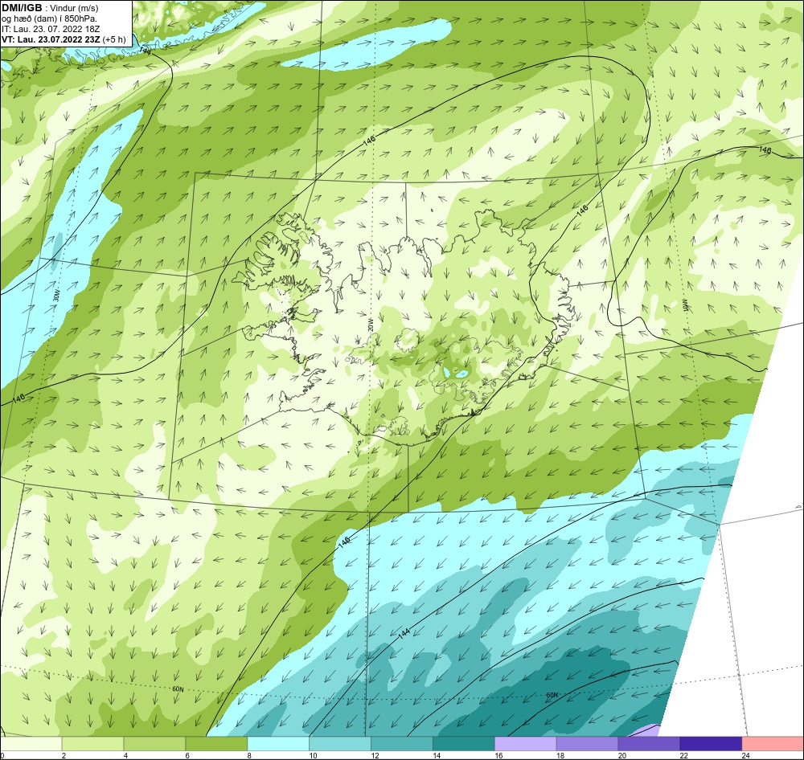Screen dimensions: 804x760
Task: Click the DMI/IGB title text
Action: point(22,8)
